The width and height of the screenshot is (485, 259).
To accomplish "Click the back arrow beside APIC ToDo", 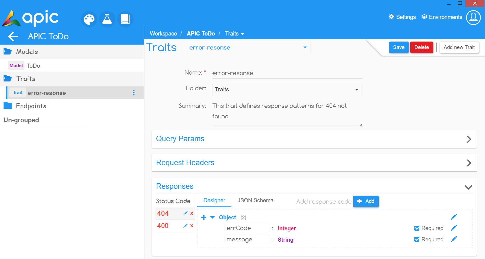I will 13,36.
